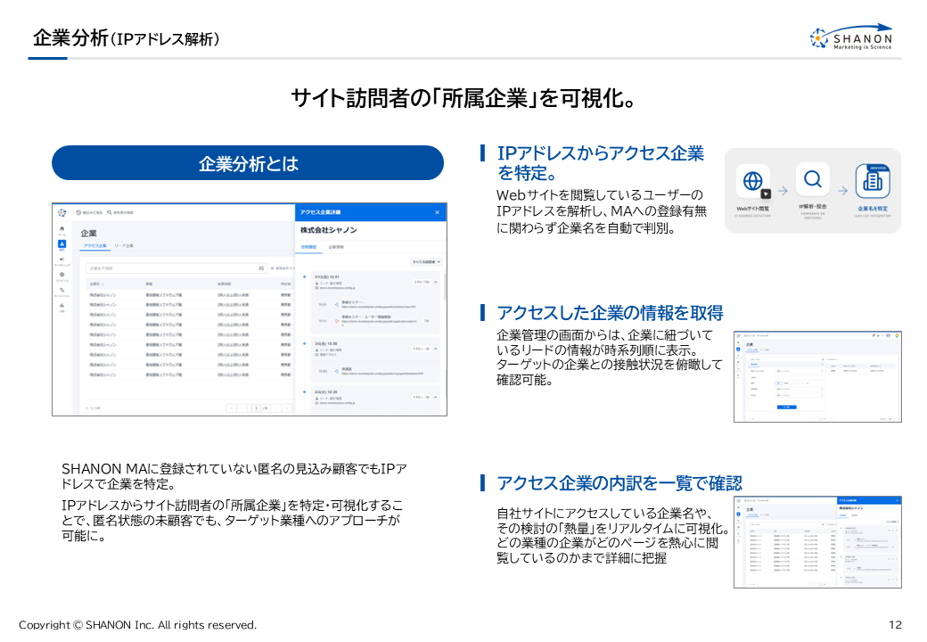Viewport: 927px width, 642px height.
Task: Sort the table by the 企業名 column header
Action: point(96,284)
